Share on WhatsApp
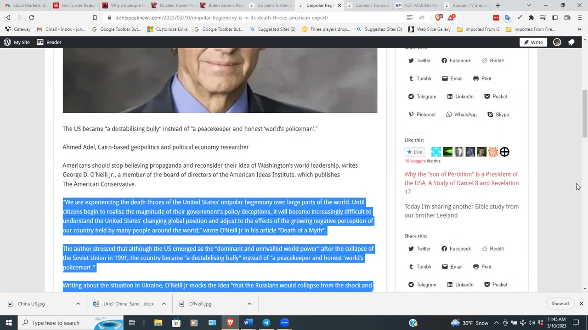588x330 pixels. 461,115
